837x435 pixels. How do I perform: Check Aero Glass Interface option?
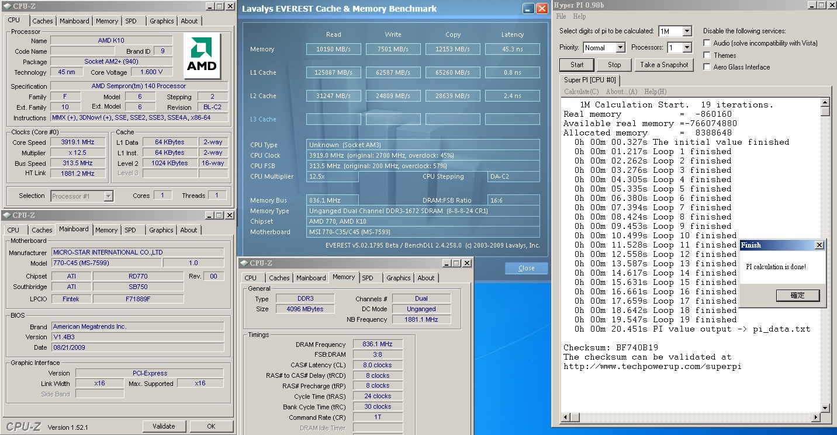pyautogui.click(x=707, y=67)
